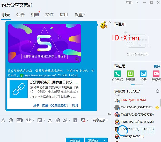Open the touying.com activity hyperlink
Image resolution: width=161 pixels, height=142 pixels.
(x=50, y=75)
